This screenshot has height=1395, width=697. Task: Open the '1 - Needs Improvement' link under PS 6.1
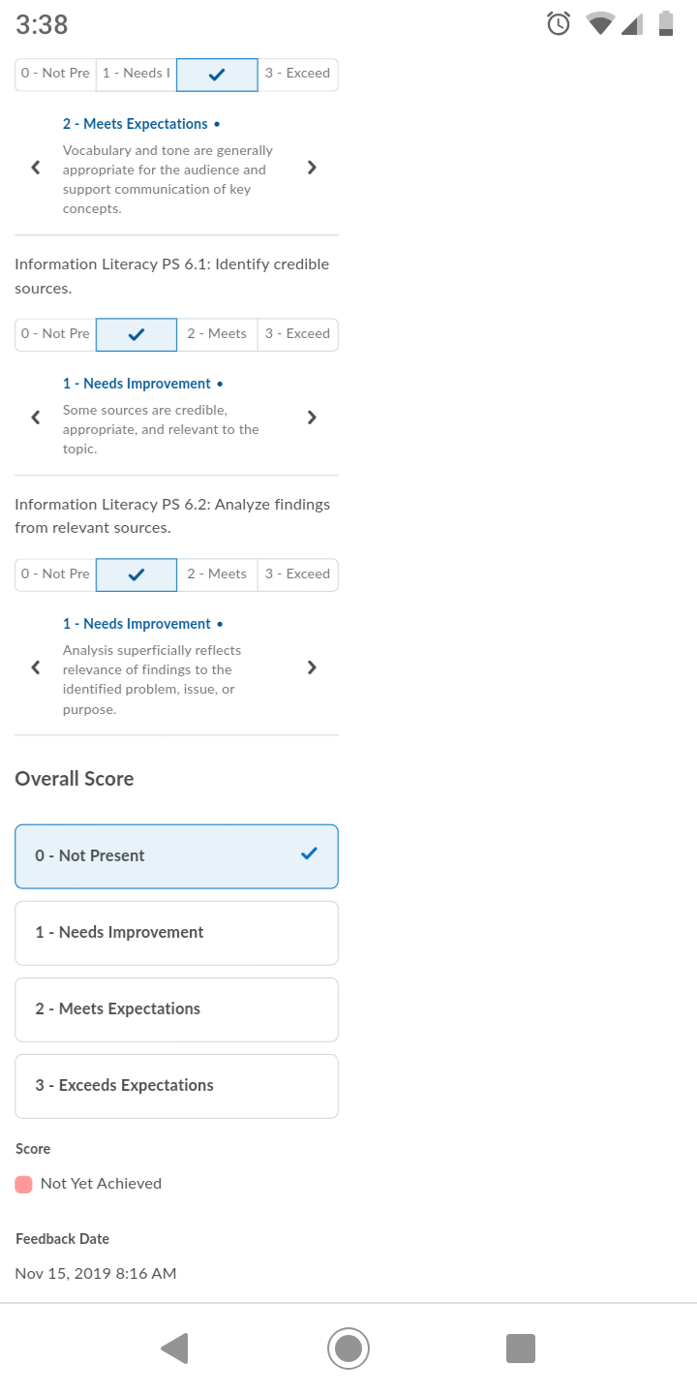click(x=136, y=384)
